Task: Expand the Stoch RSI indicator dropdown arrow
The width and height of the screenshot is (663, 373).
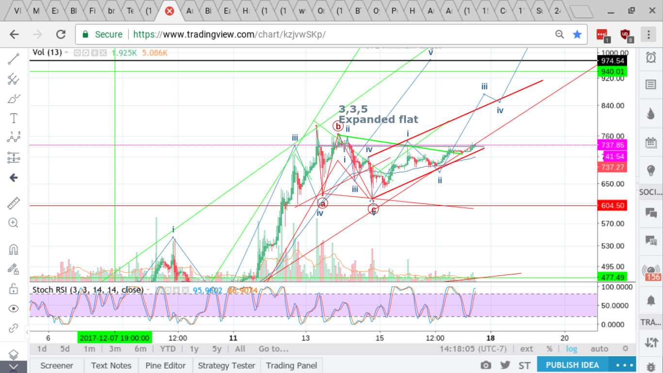Action: pos(147,290)
